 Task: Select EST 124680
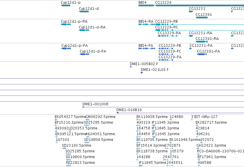click(171, 120)
